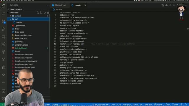Click the GitLens next revision icon
The width and height of the screenshot is (189, 106).
pyautogui.click(x=174, y=5)
